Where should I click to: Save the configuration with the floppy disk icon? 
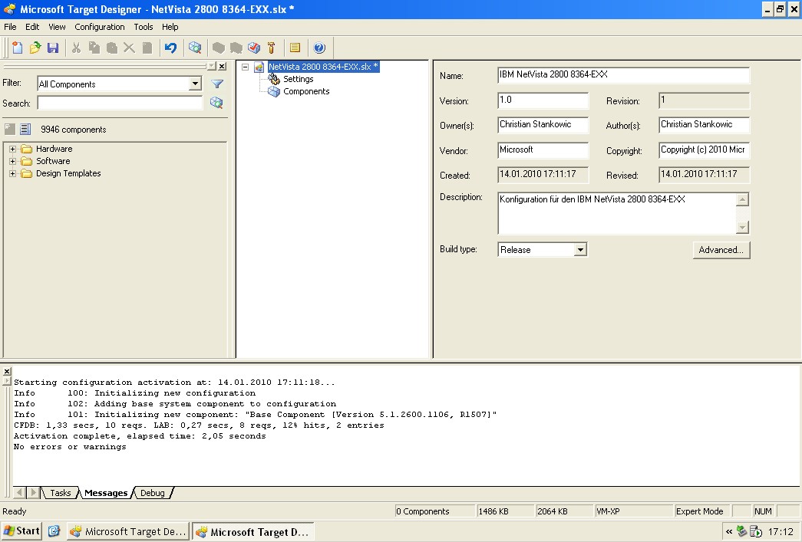(53, 48)
